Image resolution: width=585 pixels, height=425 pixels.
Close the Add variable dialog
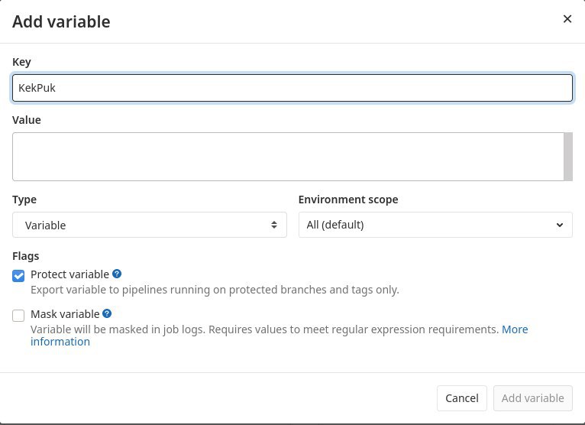tap(567, 19)
